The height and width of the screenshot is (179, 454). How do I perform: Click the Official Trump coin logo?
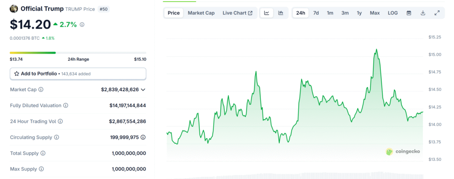point(14,9)
